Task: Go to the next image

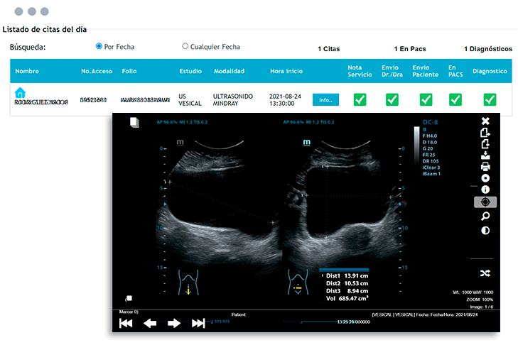Action: [174, 323]
